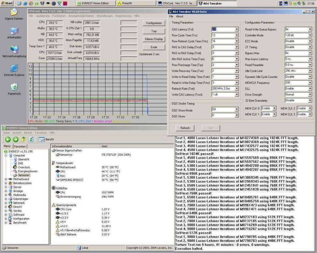Expand the Multimedia tree node
Image resolution: width=317 pixels, height=253 pixels.
(6, 195)
